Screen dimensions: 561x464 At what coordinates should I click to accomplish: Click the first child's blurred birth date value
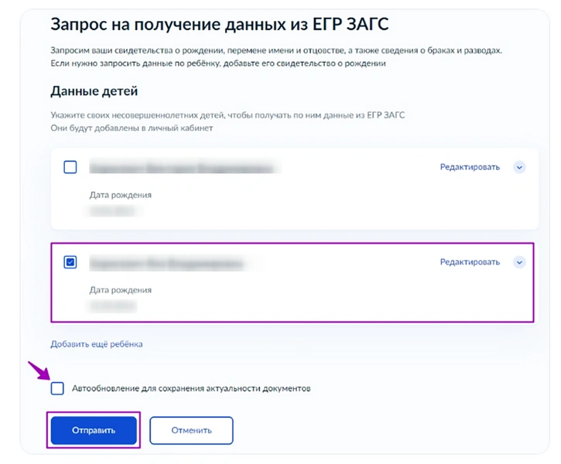(x=111, y=210)
